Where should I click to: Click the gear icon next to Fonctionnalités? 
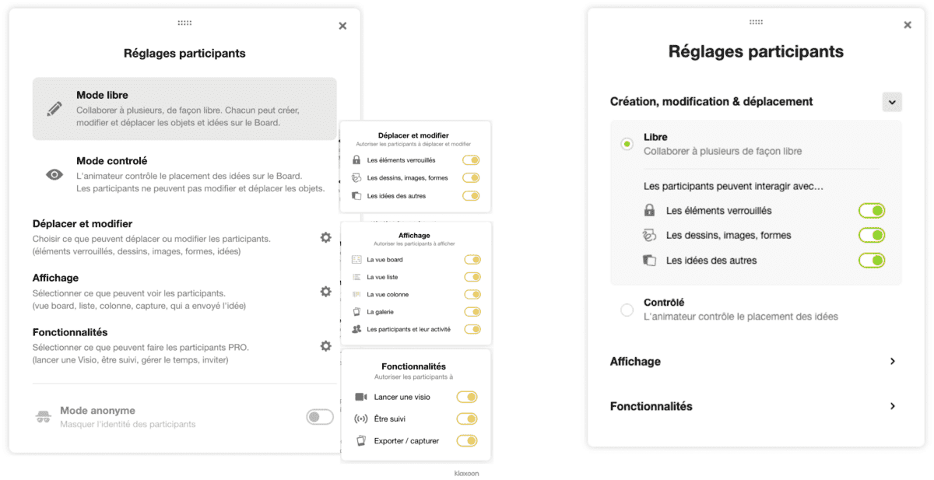click(x=325, y=345)
